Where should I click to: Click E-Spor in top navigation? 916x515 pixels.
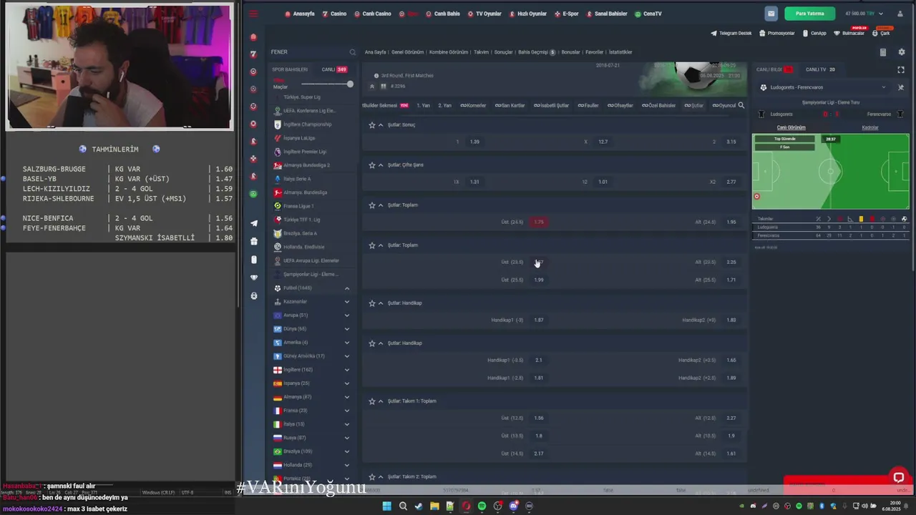[566, 14]
